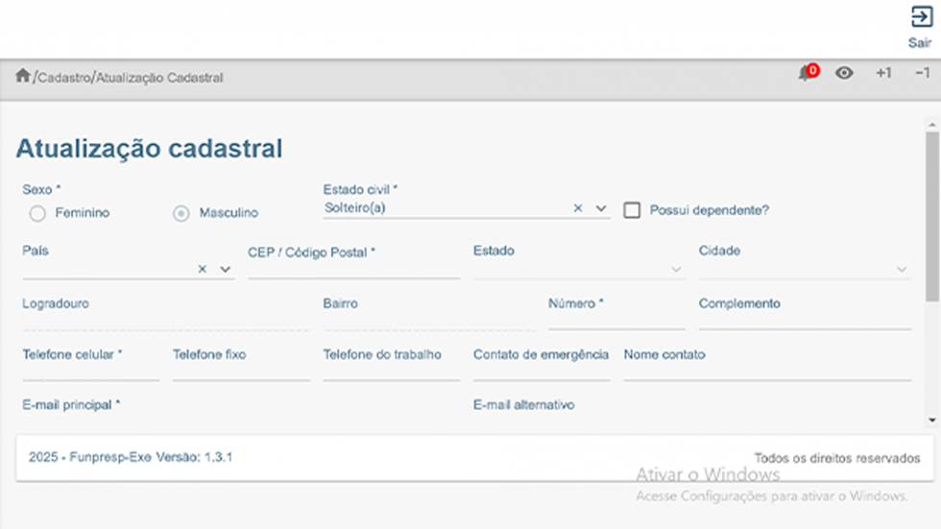Select the Feminino radio option
941x529 pixels.
(x=37, y=213)
